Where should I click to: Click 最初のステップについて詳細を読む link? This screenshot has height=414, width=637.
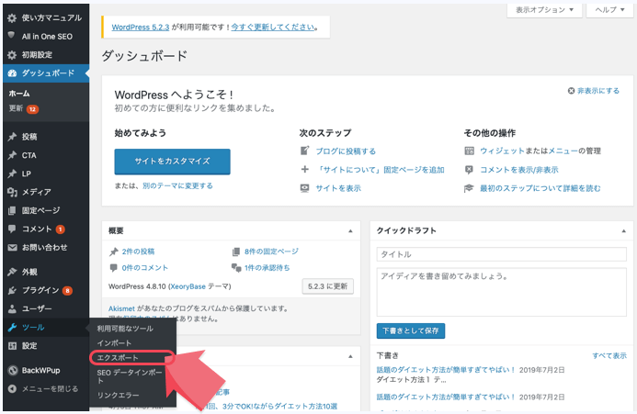[540, 188]
